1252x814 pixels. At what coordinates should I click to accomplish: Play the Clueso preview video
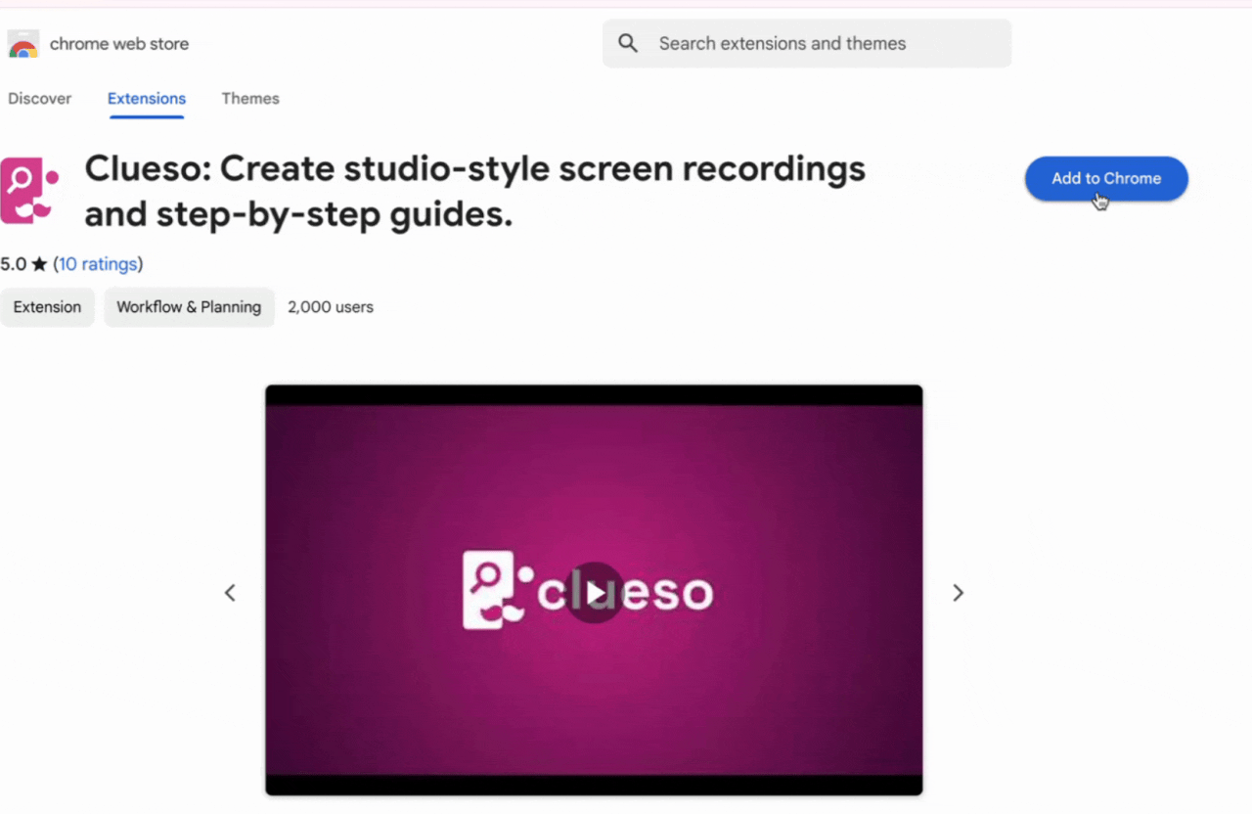click(x=596, y=593)
